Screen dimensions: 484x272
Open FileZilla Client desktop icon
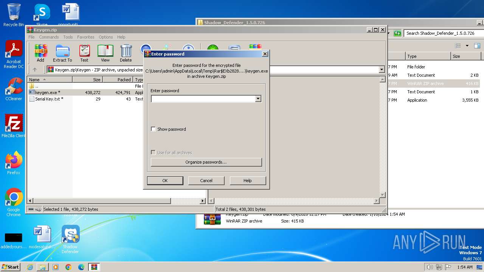pos(14,126)
